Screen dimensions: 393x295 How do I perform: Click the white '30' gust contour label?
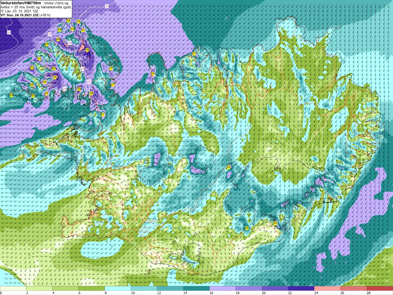pyautogui.click(x=9, y=32)
